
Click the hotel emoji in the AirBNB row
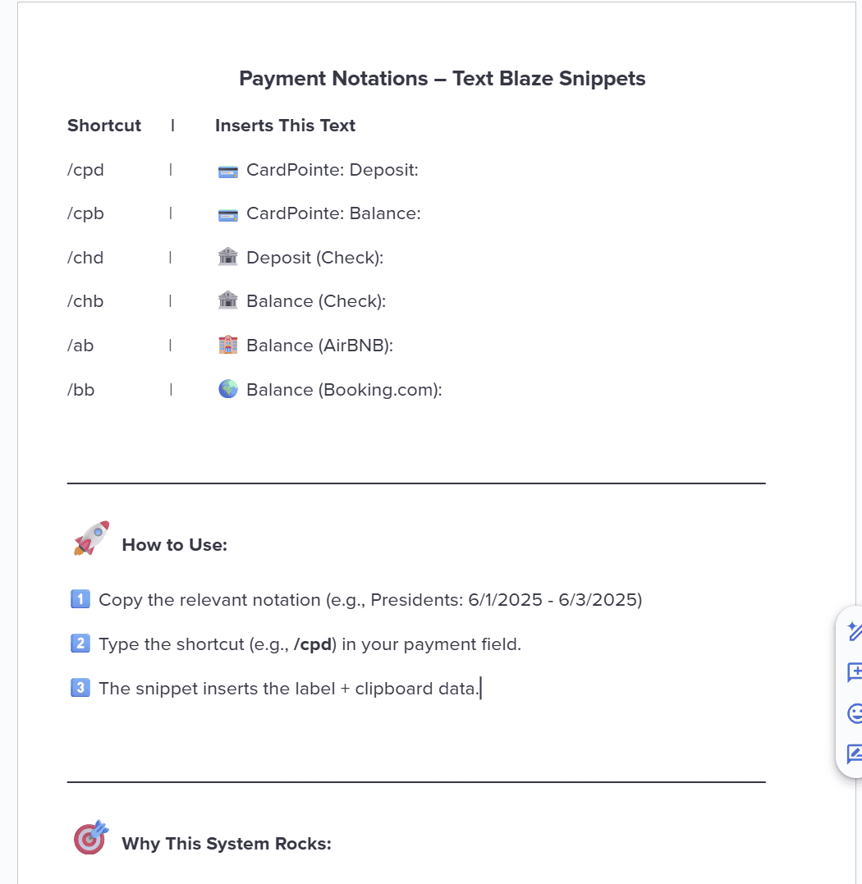(227, 345)
